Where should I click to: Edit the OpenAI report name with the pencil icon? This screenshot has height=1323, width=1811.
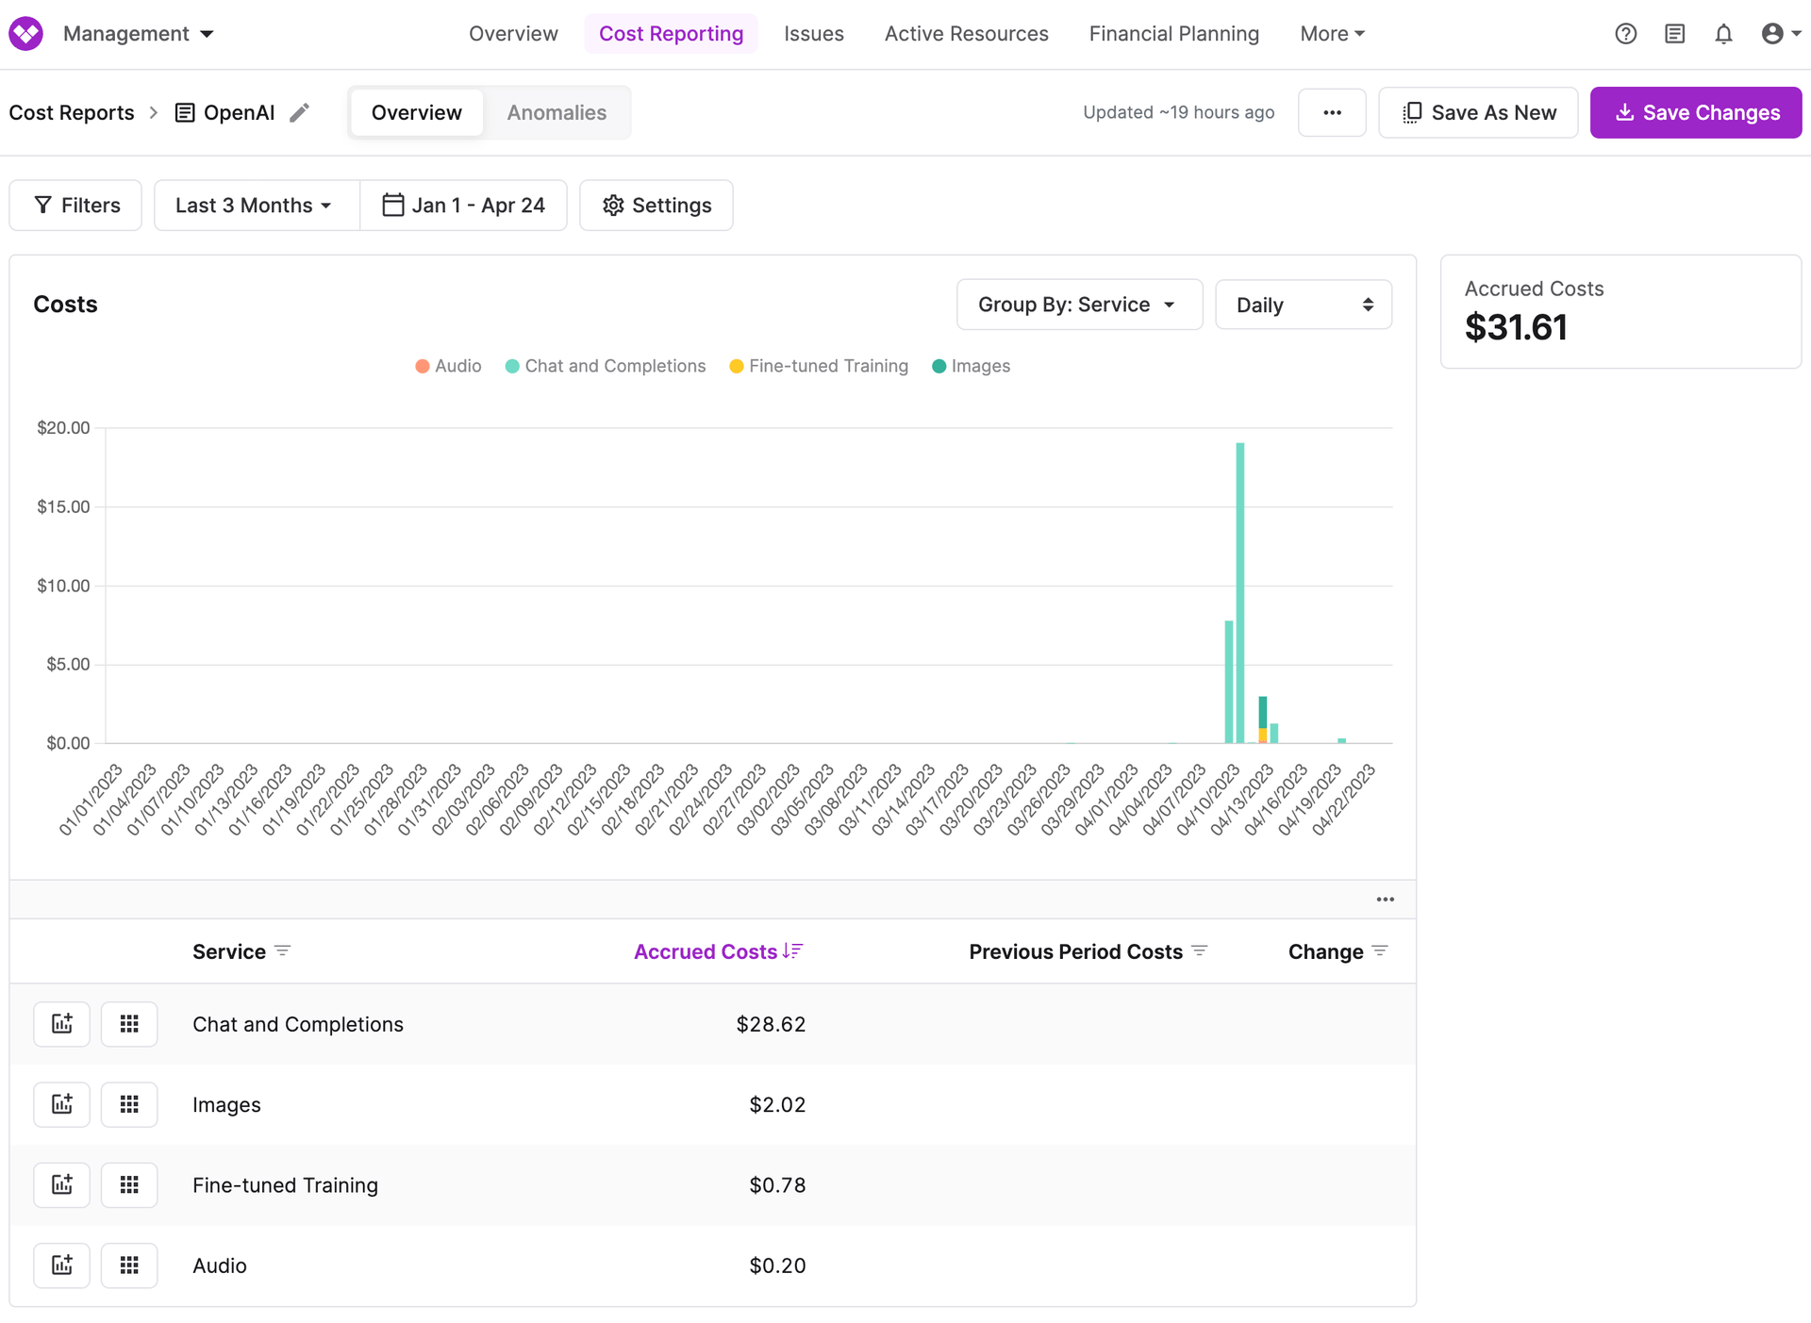[x=300, y=112]
